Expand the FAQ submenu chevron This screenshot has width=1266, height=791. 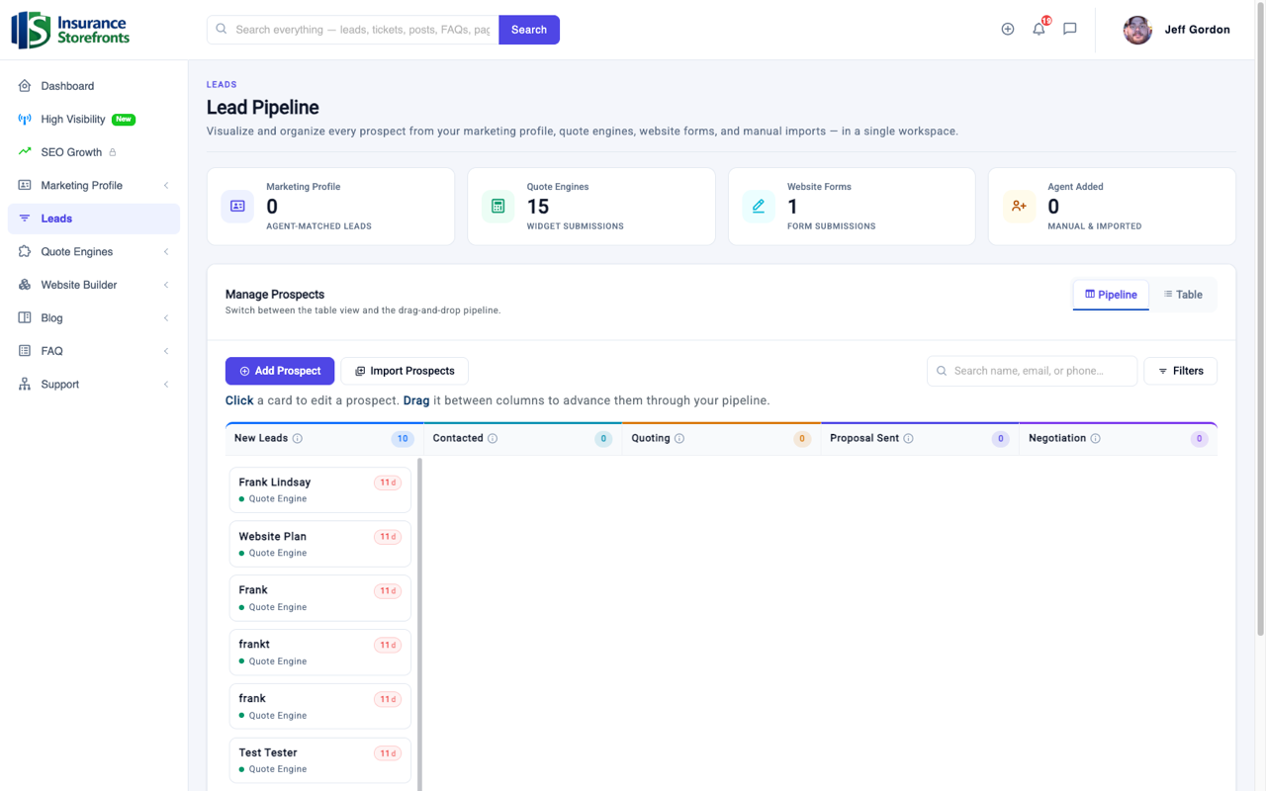166,351
